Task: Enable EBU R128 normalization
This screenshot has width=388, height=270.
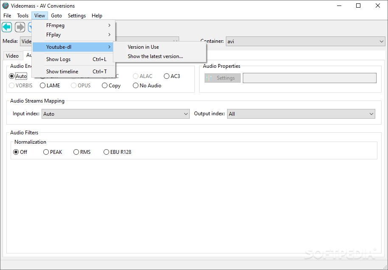Action: click(x=117, y=152)
